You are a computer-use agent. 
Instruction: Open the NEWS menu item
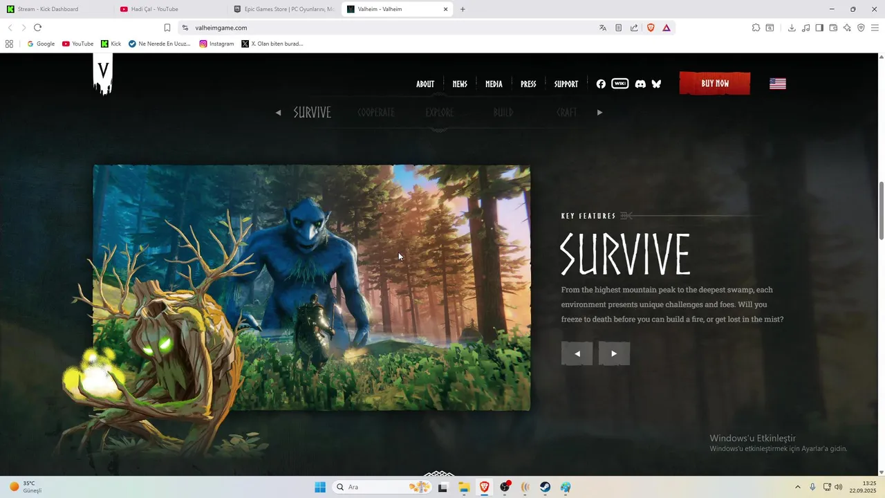click(x=460, y=84)
